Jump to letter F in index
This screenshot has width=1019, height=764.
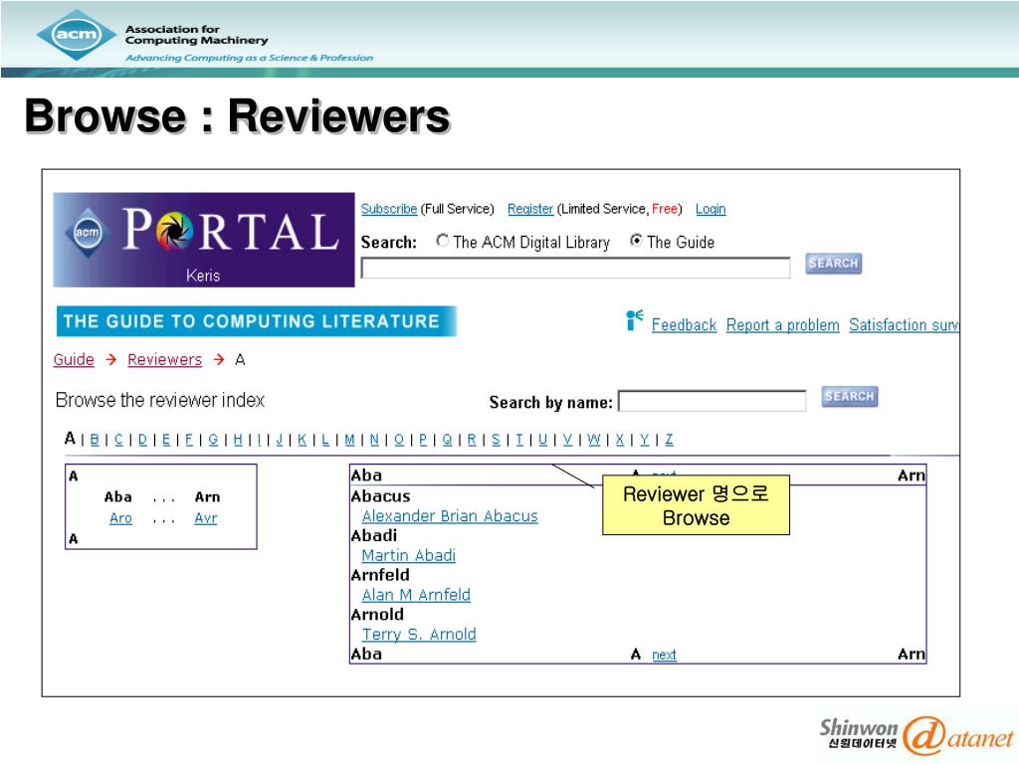click(189, 440)
